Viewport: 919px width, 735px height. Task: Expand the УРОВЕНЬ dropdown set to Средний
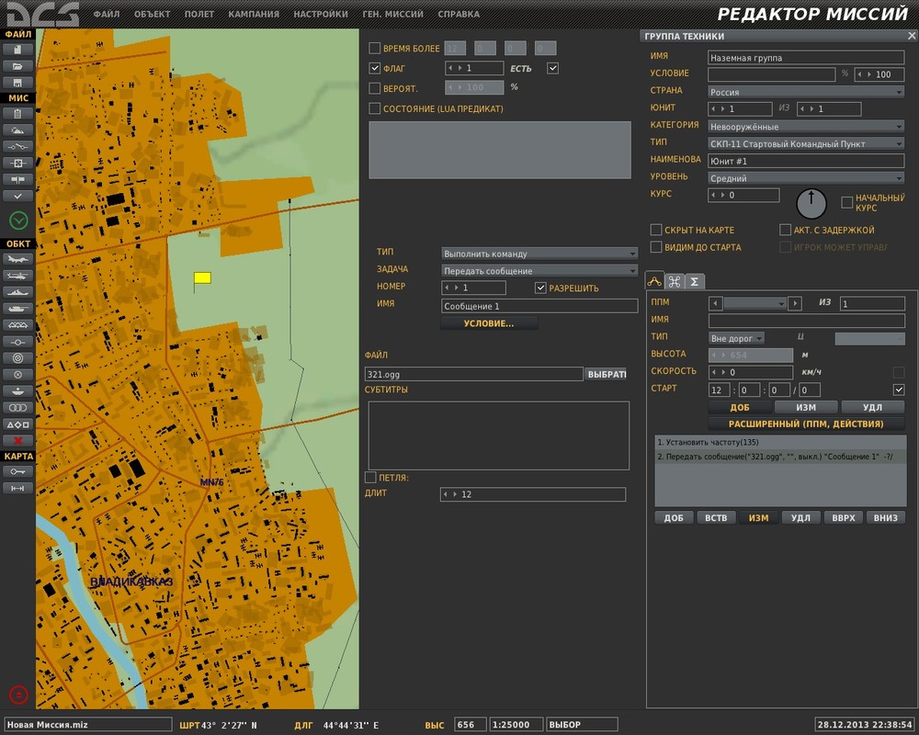(x=806, y=178)
